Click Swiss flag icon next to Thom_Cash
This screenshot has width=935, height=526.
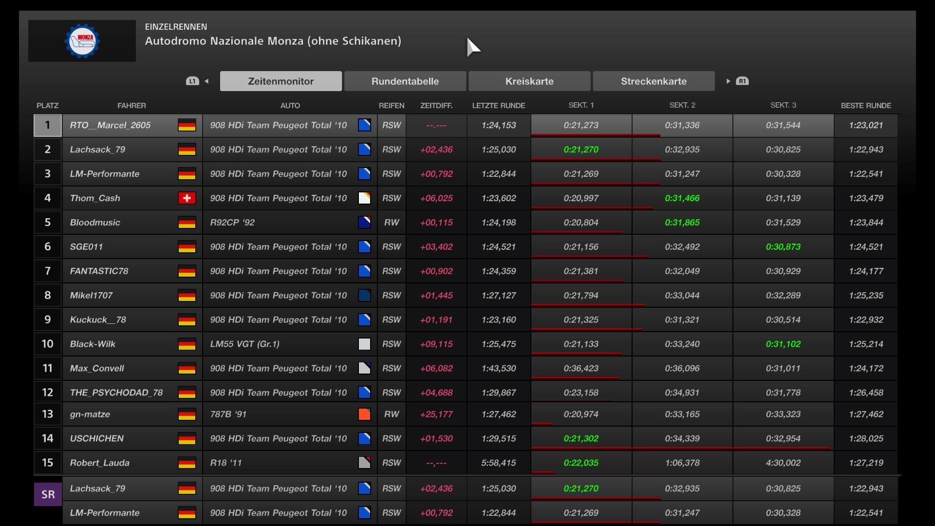(187, 198)
